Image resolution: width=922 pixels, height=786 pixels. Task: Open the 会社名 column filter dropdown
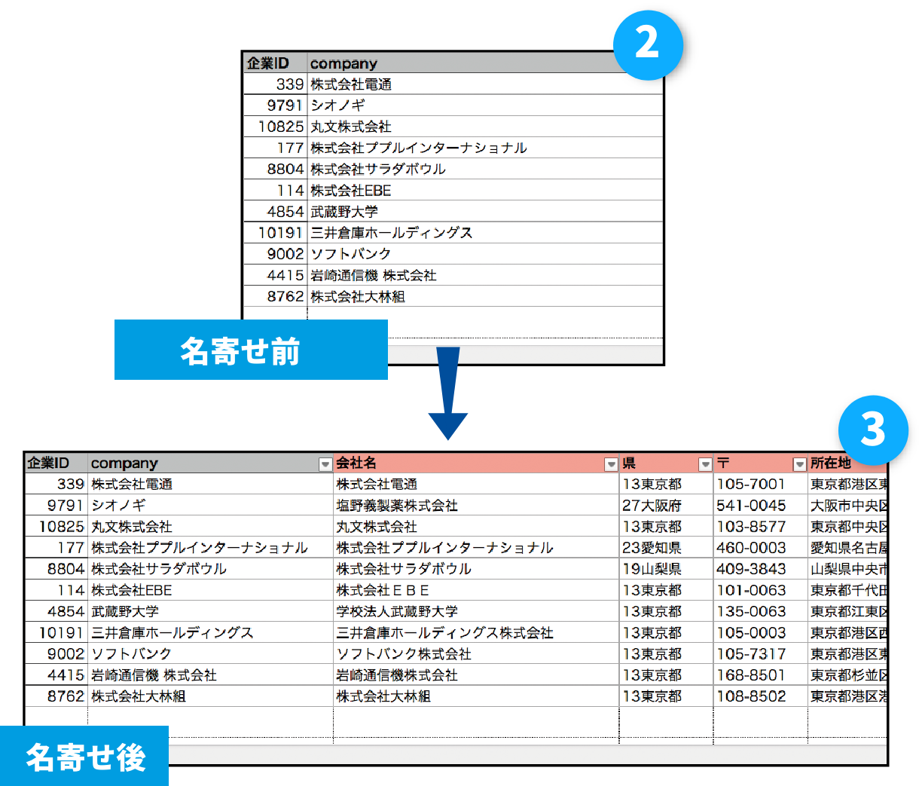[x=612, y=464]
